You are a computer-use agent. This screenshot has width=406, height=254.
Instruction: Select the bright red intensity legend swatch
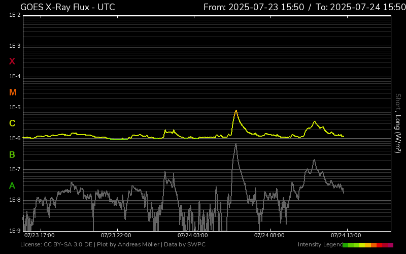point(379,245)
